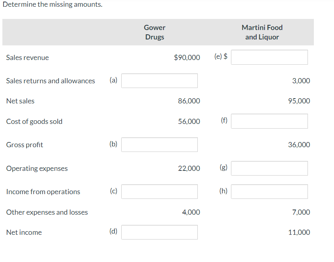334x262 pixels.
Task: Click the Net sales row label
Action: (x=20, y=101)
